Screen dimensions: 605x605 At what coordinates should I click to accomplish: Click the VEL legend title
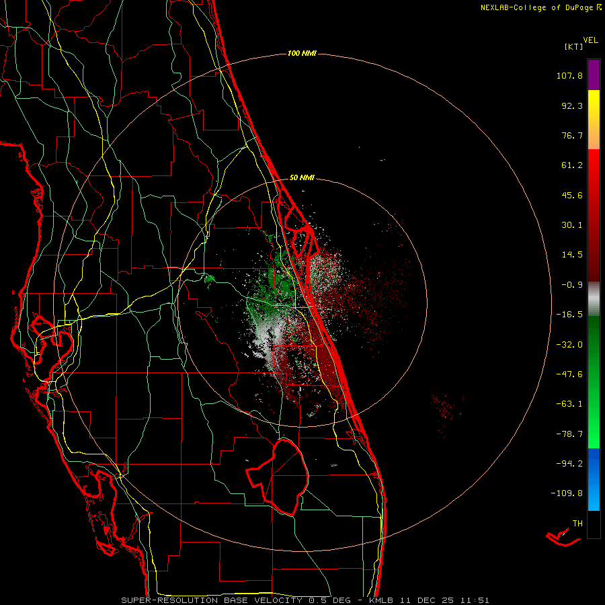coord(590,40)
